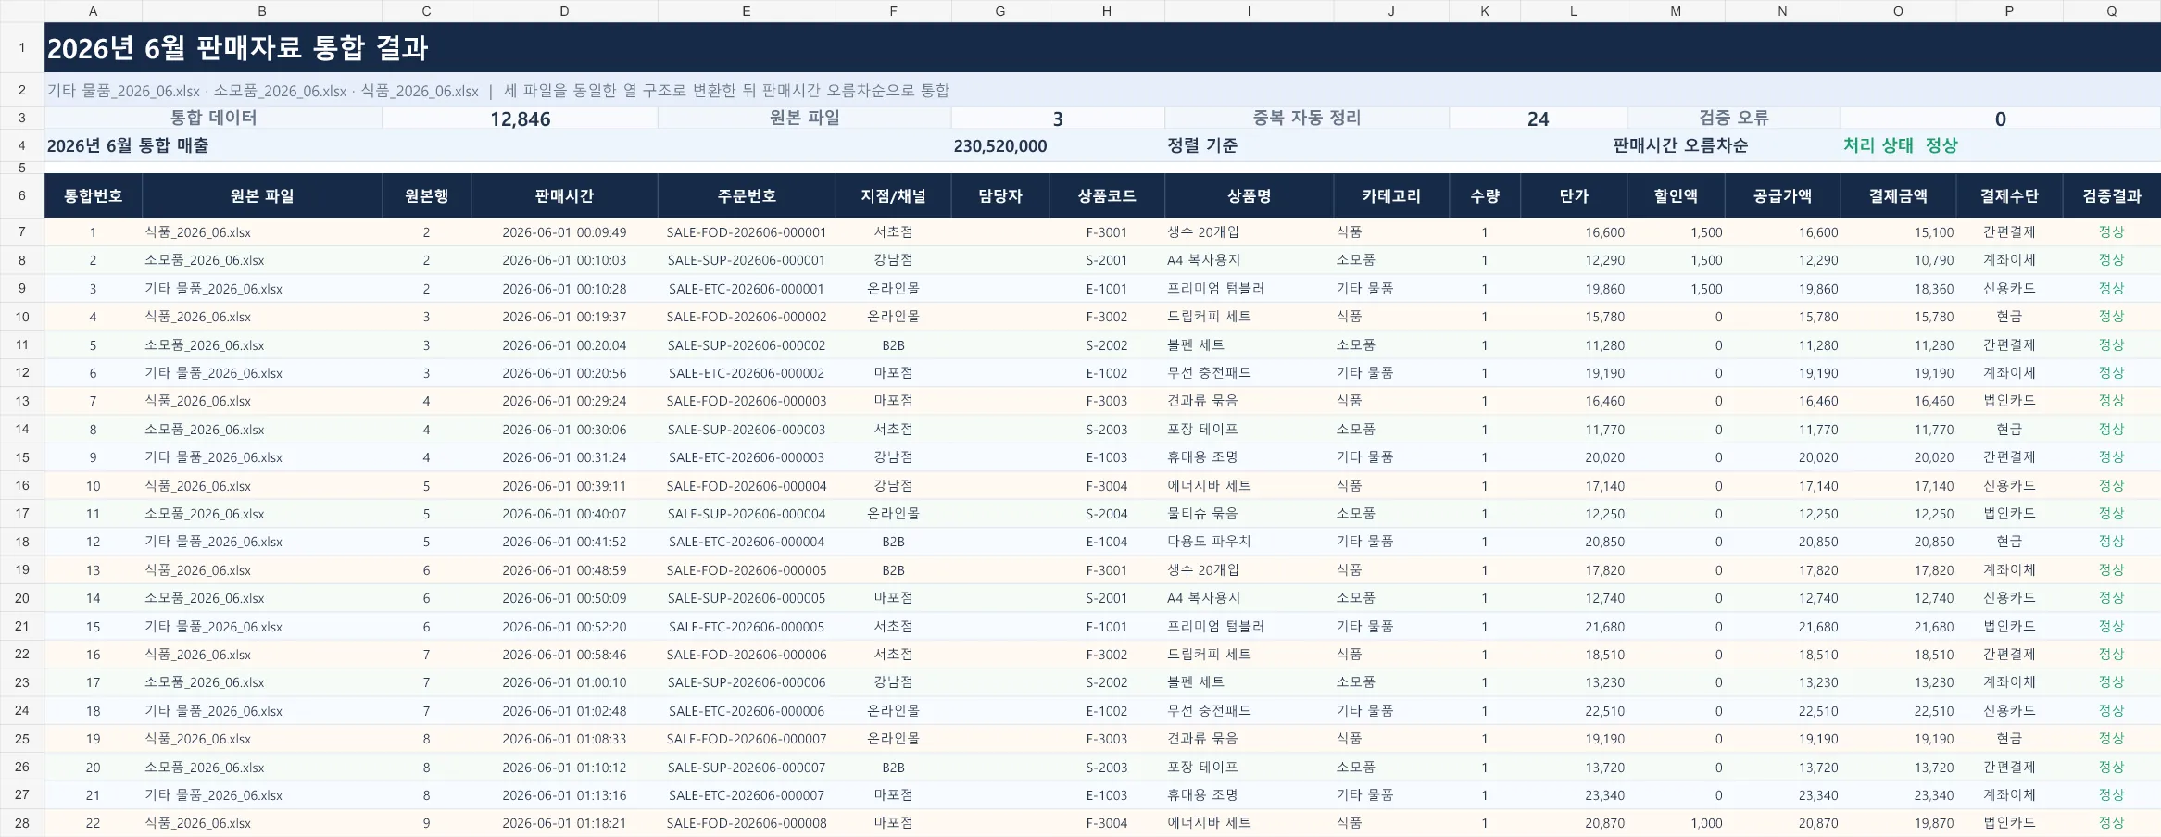Click discount 1,000 in row 28
The width and height of the screenshot is (2161, 837).
(x=1676, y=823)
